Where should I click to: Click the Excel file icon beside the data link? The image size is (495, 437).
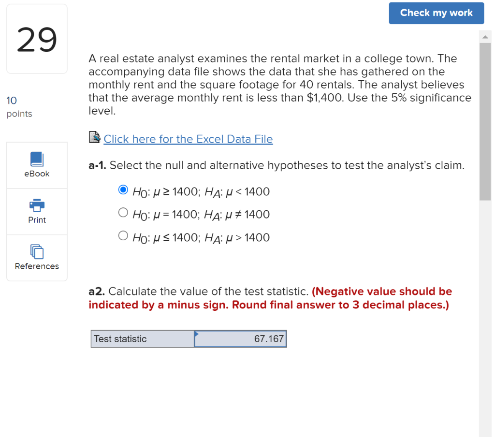coord(94,137)
